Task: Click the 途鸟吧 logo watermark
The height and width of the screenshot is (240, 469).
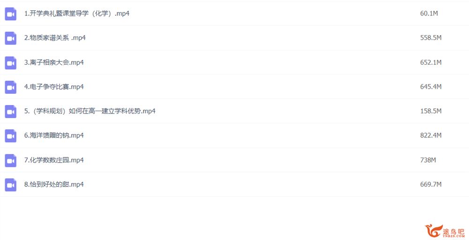Action: coord(445,232)
